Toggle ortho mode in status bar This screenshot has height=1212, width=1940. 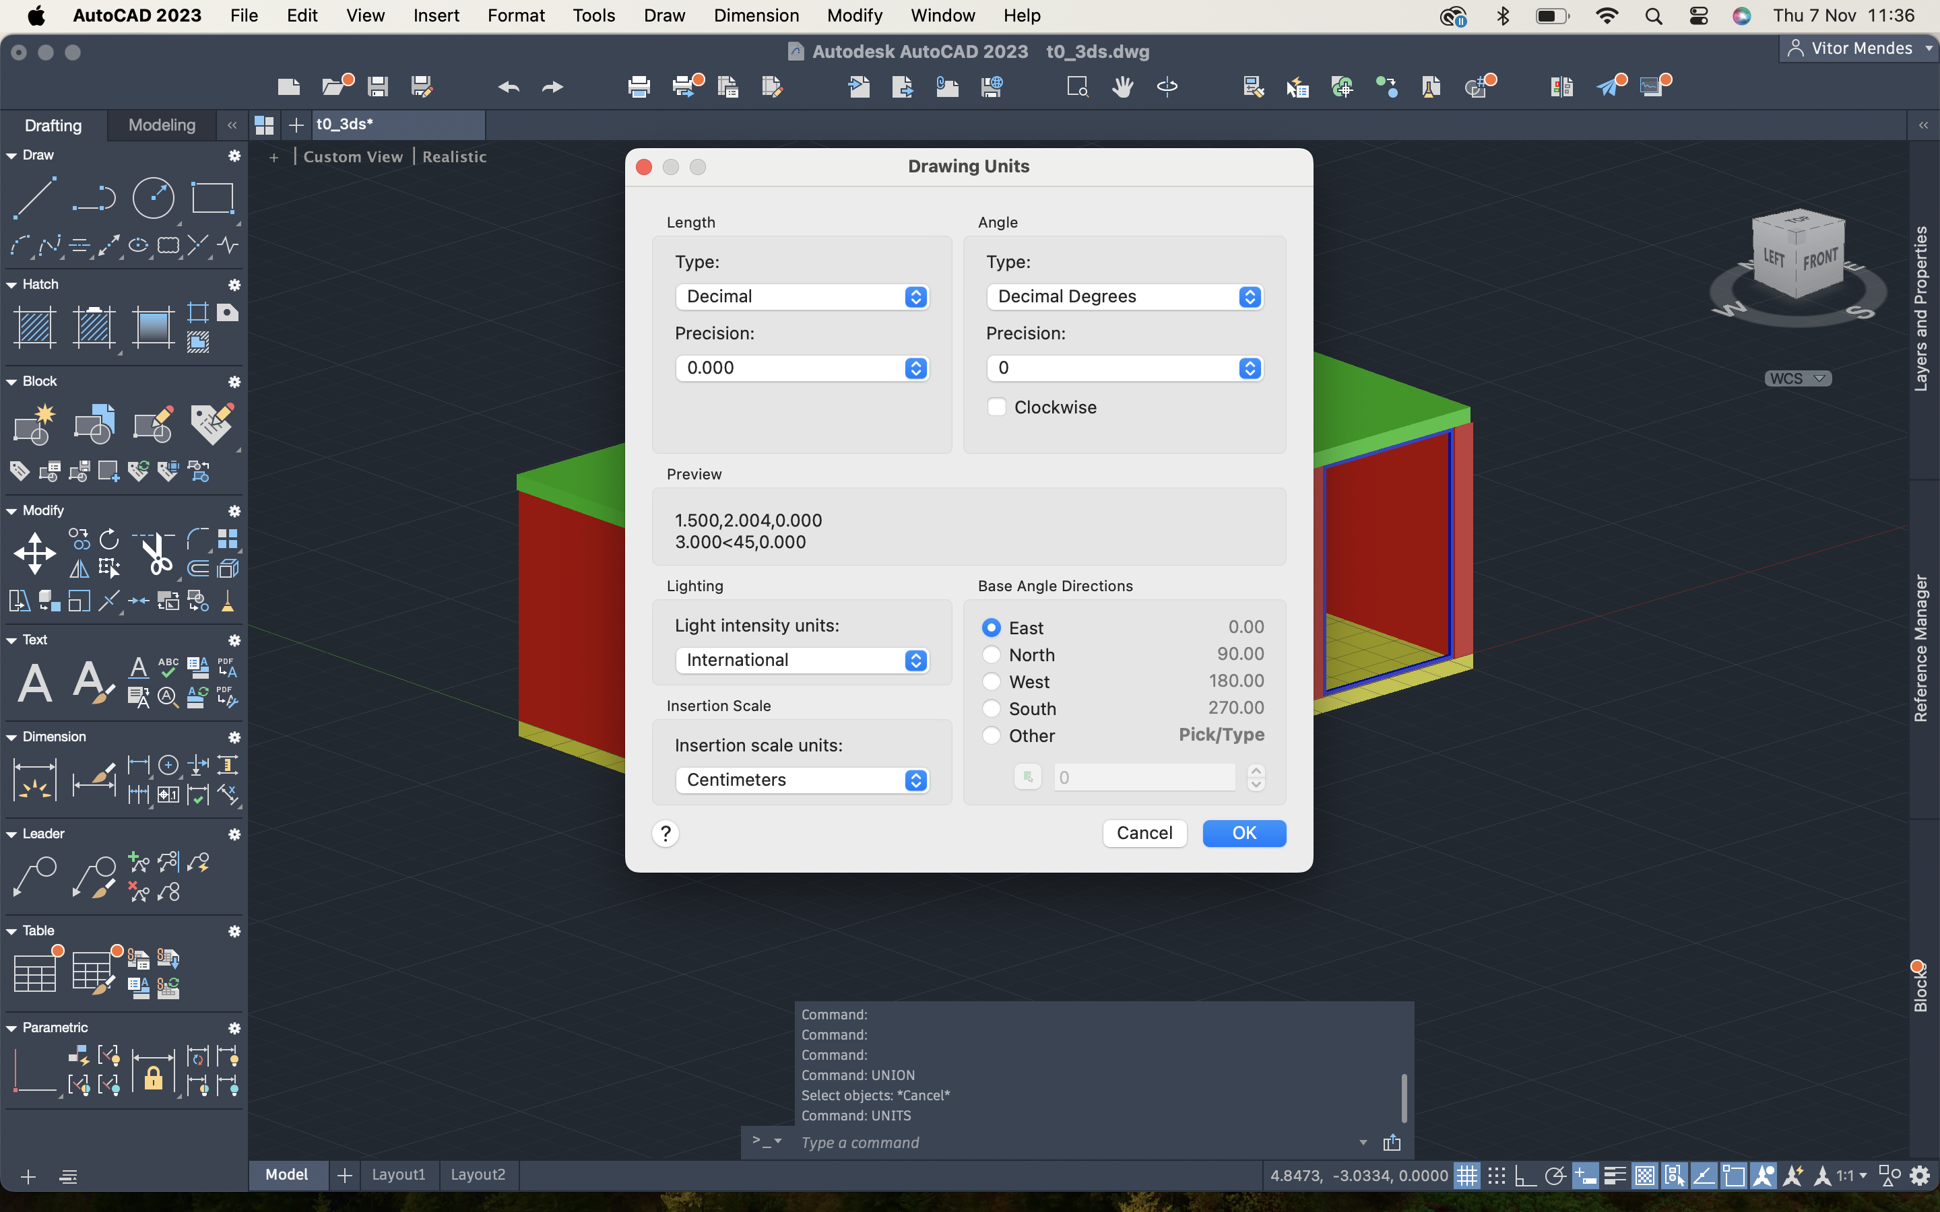click(1525, 1176)
